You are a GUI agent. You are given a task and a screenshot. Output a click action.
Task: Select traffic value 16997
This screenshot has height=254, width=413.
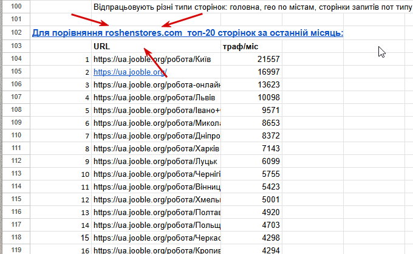[x=251, y=72]
